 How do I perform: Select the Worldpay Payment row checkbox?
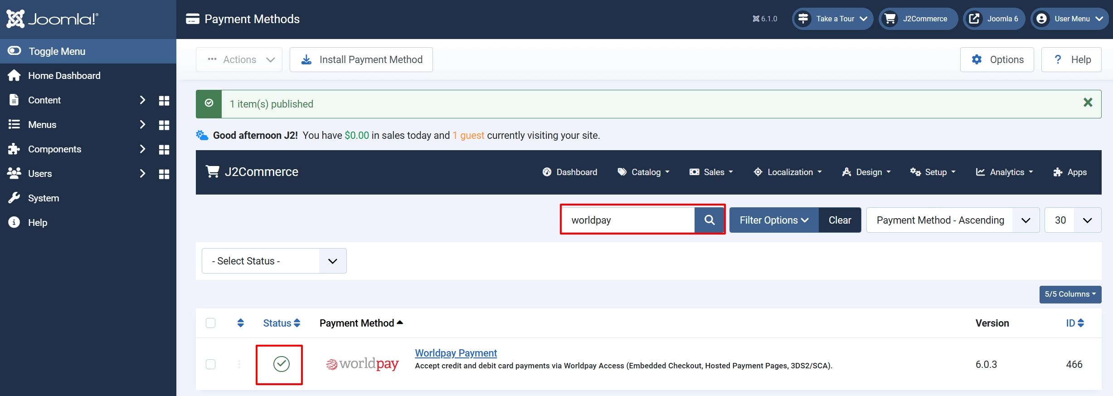coord(210,364)
